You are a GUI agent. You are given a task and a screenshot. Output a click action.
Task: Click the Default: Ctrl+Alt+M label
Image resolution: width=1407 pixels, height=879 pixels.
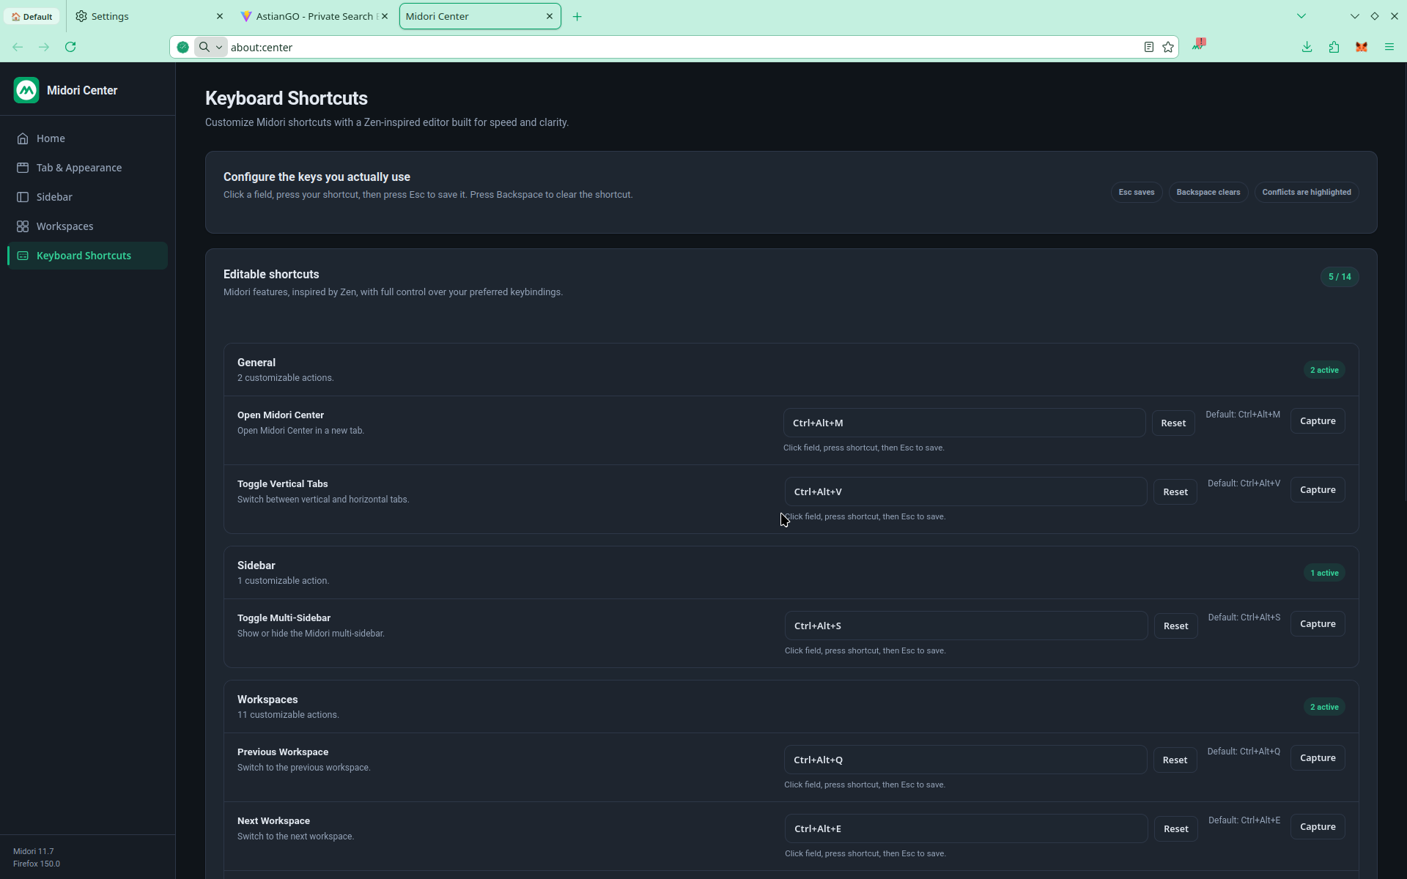pos(1243,415)
